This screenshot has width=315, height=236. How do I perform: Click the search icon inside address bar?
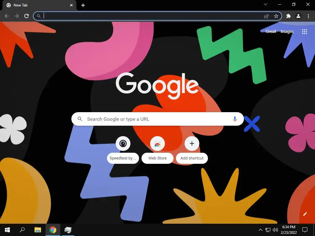38,16
